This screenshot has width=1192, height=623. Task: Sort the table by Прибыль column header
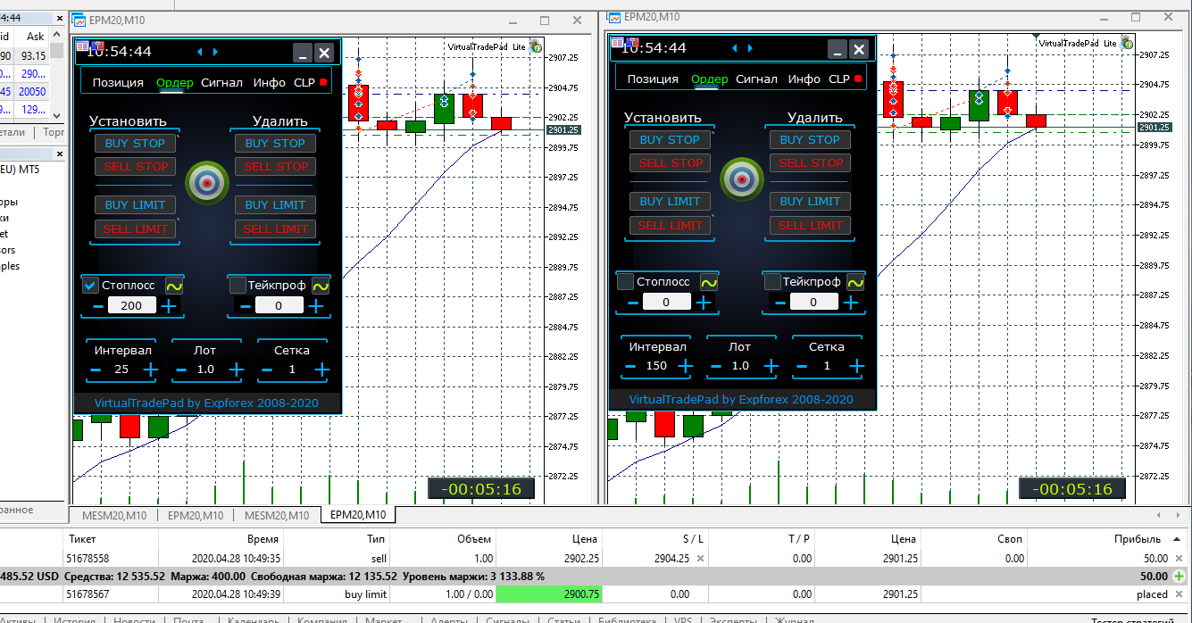1138,539
